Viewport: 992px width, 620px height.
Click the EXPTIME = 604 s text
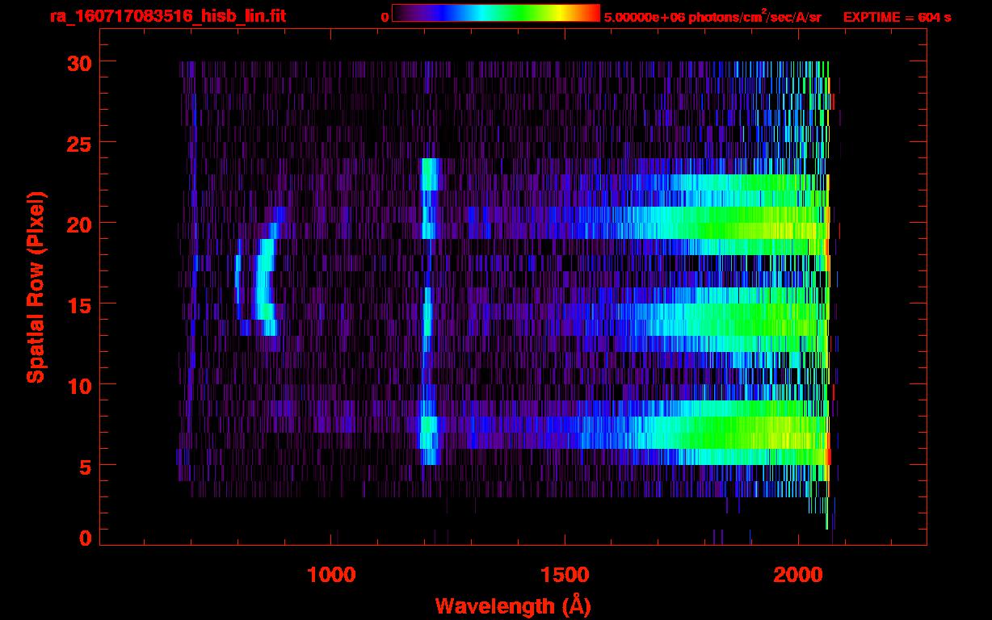pyautogui.click(x=897, y=17)
